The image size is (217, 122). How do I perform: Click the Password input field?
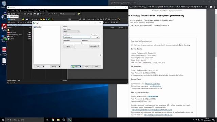91,43
